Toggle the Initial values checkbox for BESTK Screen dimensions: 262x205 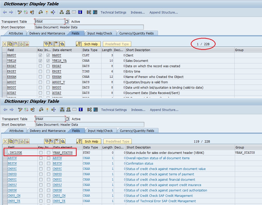48,163
